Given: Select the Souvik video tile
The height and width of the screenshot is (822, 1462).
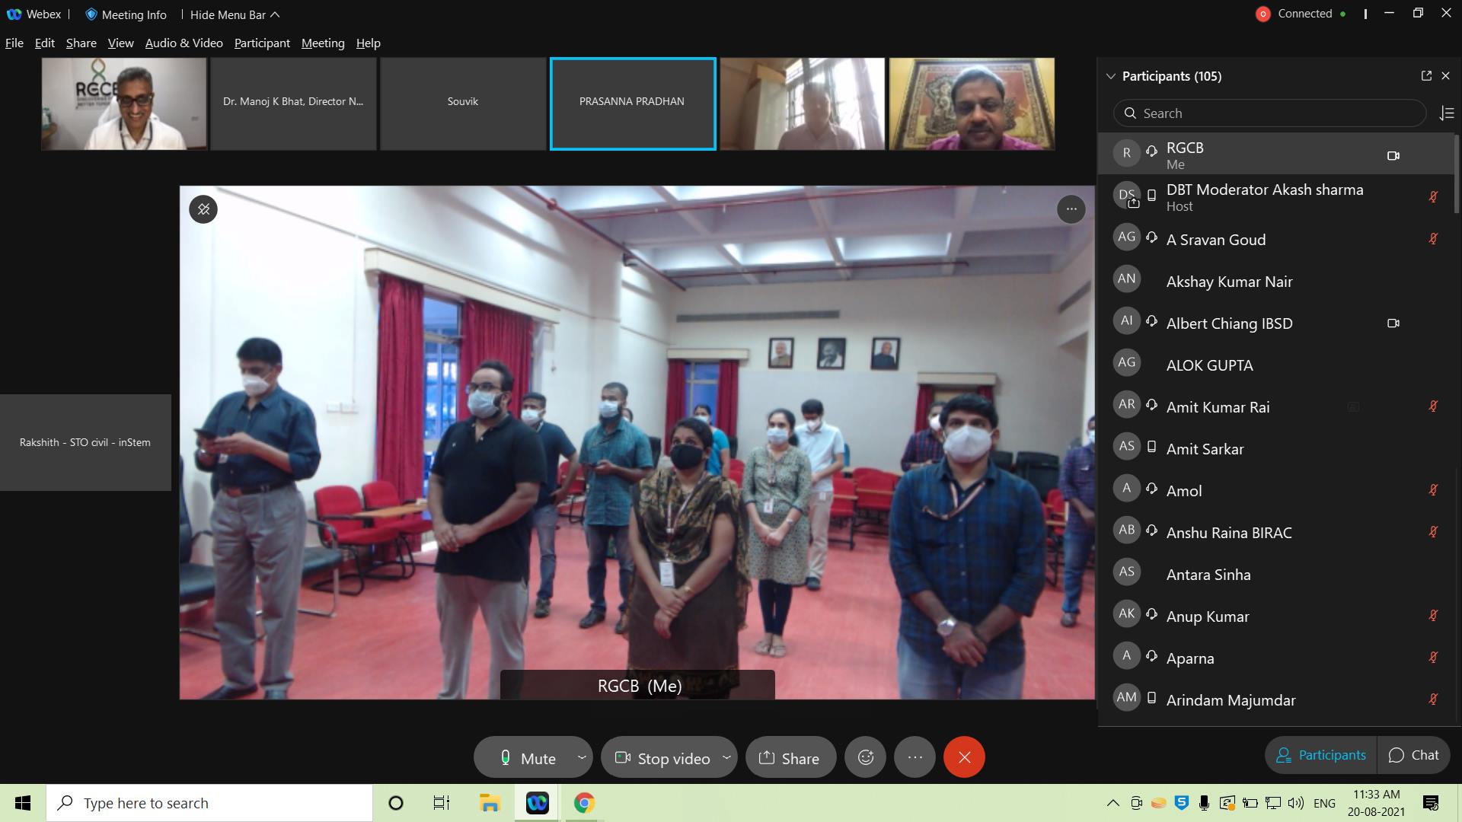Looking at the screenshot, I should [463, 104].
